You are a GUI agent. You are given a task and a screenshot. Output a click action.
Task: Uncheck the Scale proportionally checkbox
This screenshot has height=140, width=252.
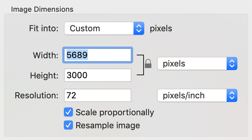point(68,112)
